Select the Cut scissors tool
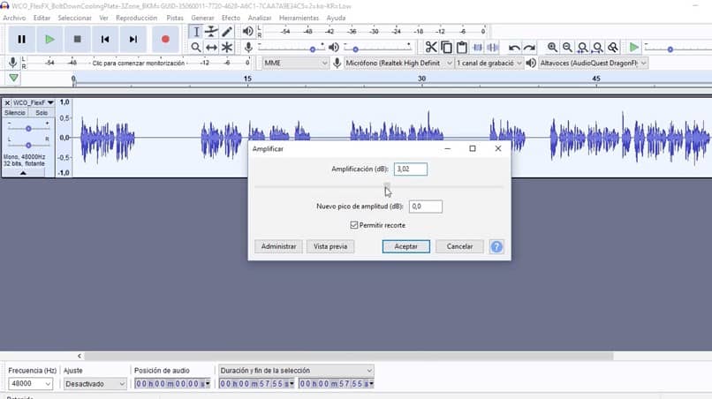 click(431, 47)
